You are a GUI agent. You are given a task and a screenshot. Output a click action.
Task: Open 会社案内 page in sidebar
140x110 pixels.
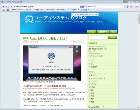(94, 67)
